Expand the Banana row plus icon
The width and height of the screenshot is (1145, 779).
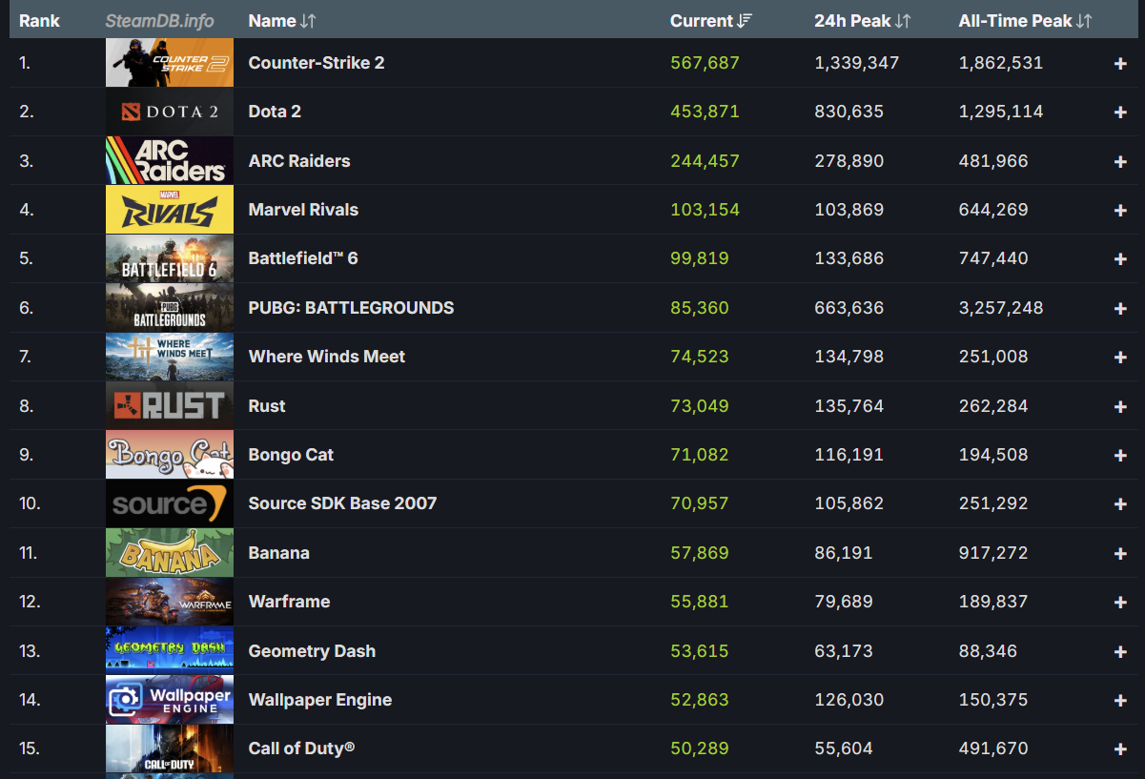pos(1120,553)
